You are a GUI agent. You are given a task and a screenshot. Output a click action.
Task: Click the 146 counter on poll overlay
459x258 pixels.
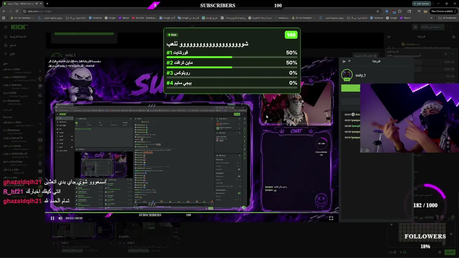click(291, 35)
